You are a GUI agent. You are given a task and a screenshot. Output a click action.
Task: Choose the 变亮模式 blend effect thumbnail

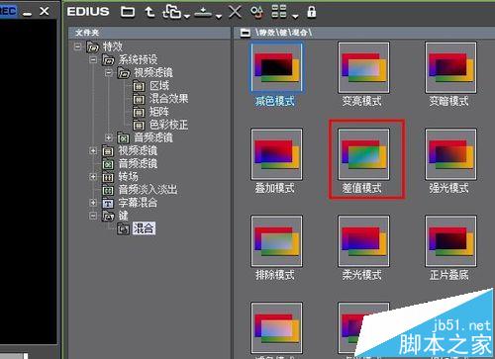pos(363,67)
